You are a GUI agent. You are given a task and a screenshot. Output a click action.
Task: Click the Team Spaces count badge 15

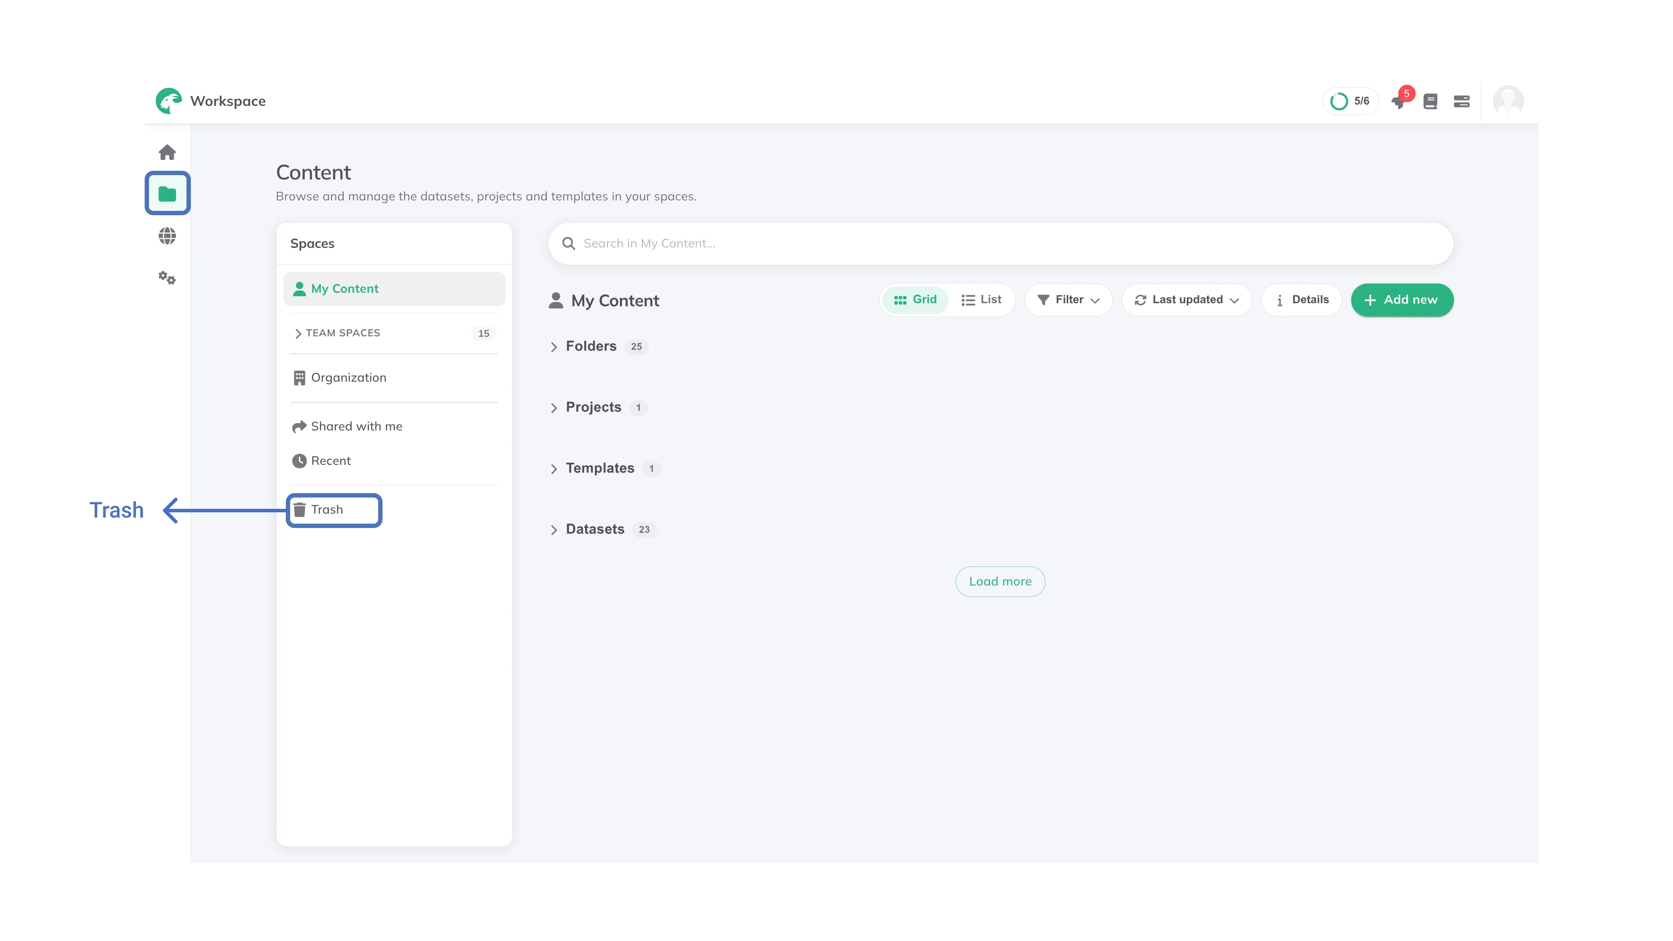(484, 333)
